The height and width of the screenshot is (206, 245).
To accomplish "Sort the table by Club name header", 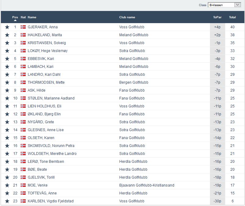I will click(127, 17).
